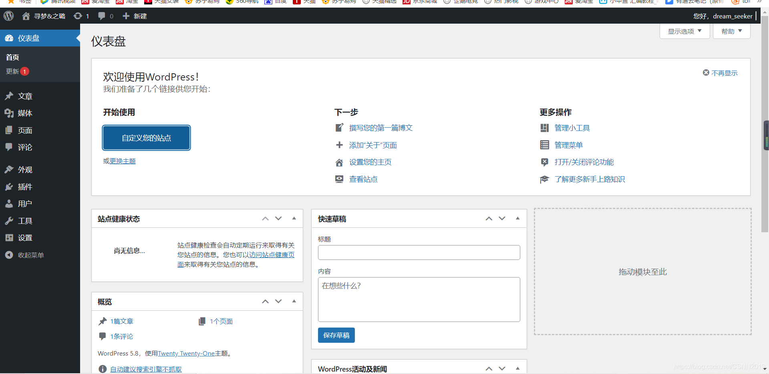Click the house icon beside 设置您的主页

[339, 162]
